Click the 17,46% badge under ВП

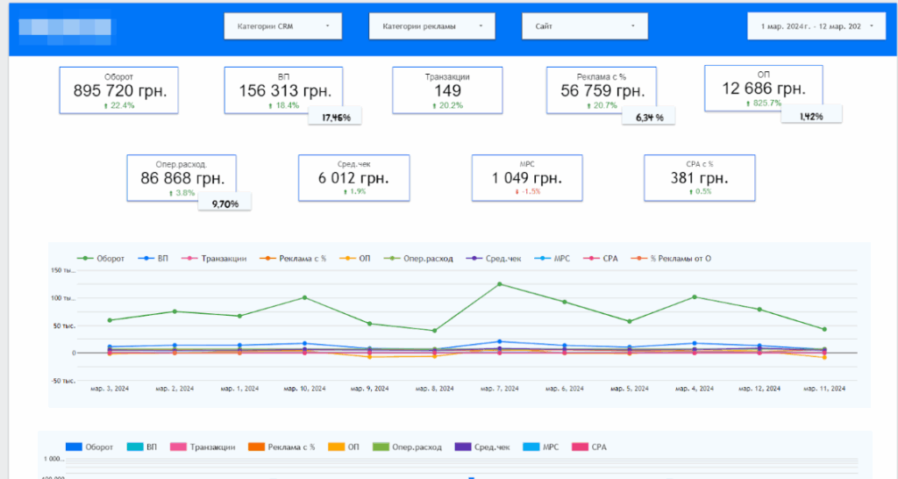tap(336, 117)
